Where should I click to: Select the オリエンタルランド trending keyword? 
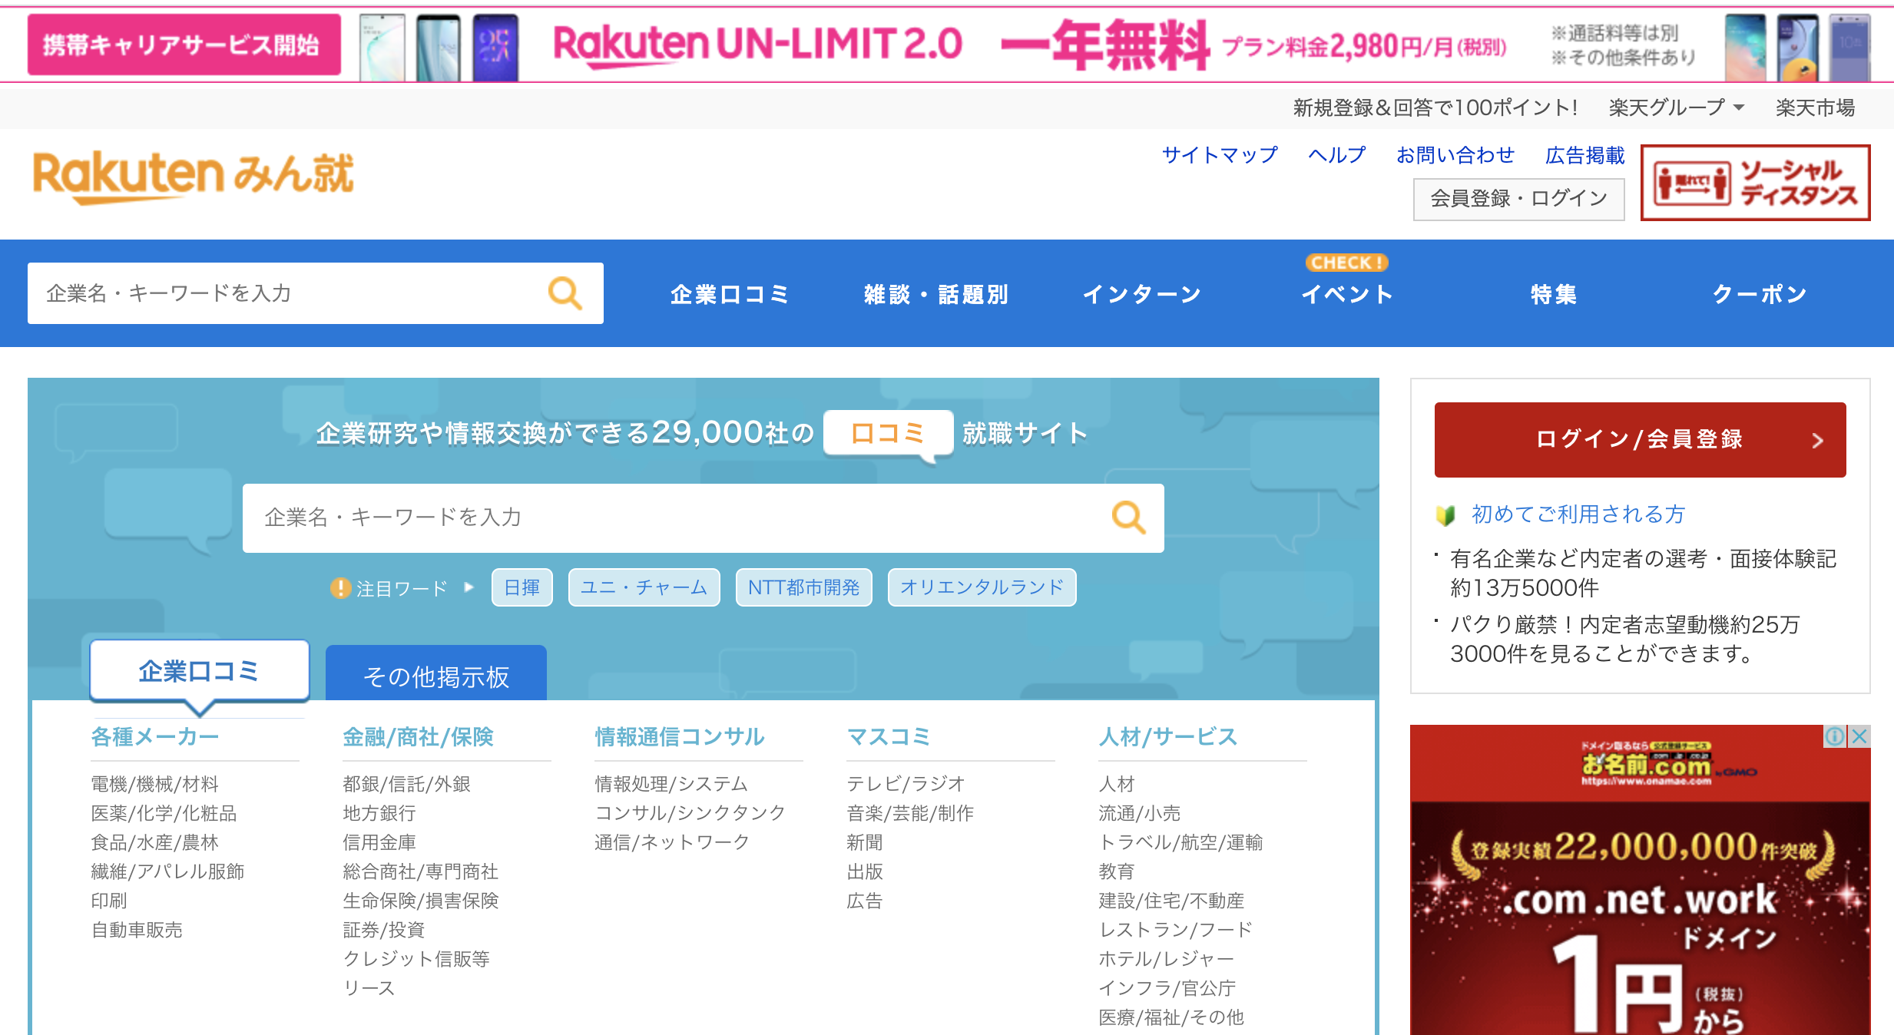click(982, 587)
